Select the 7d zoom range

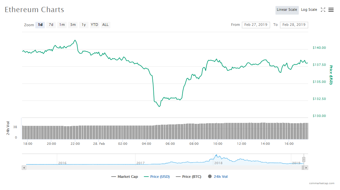(51, 25)
